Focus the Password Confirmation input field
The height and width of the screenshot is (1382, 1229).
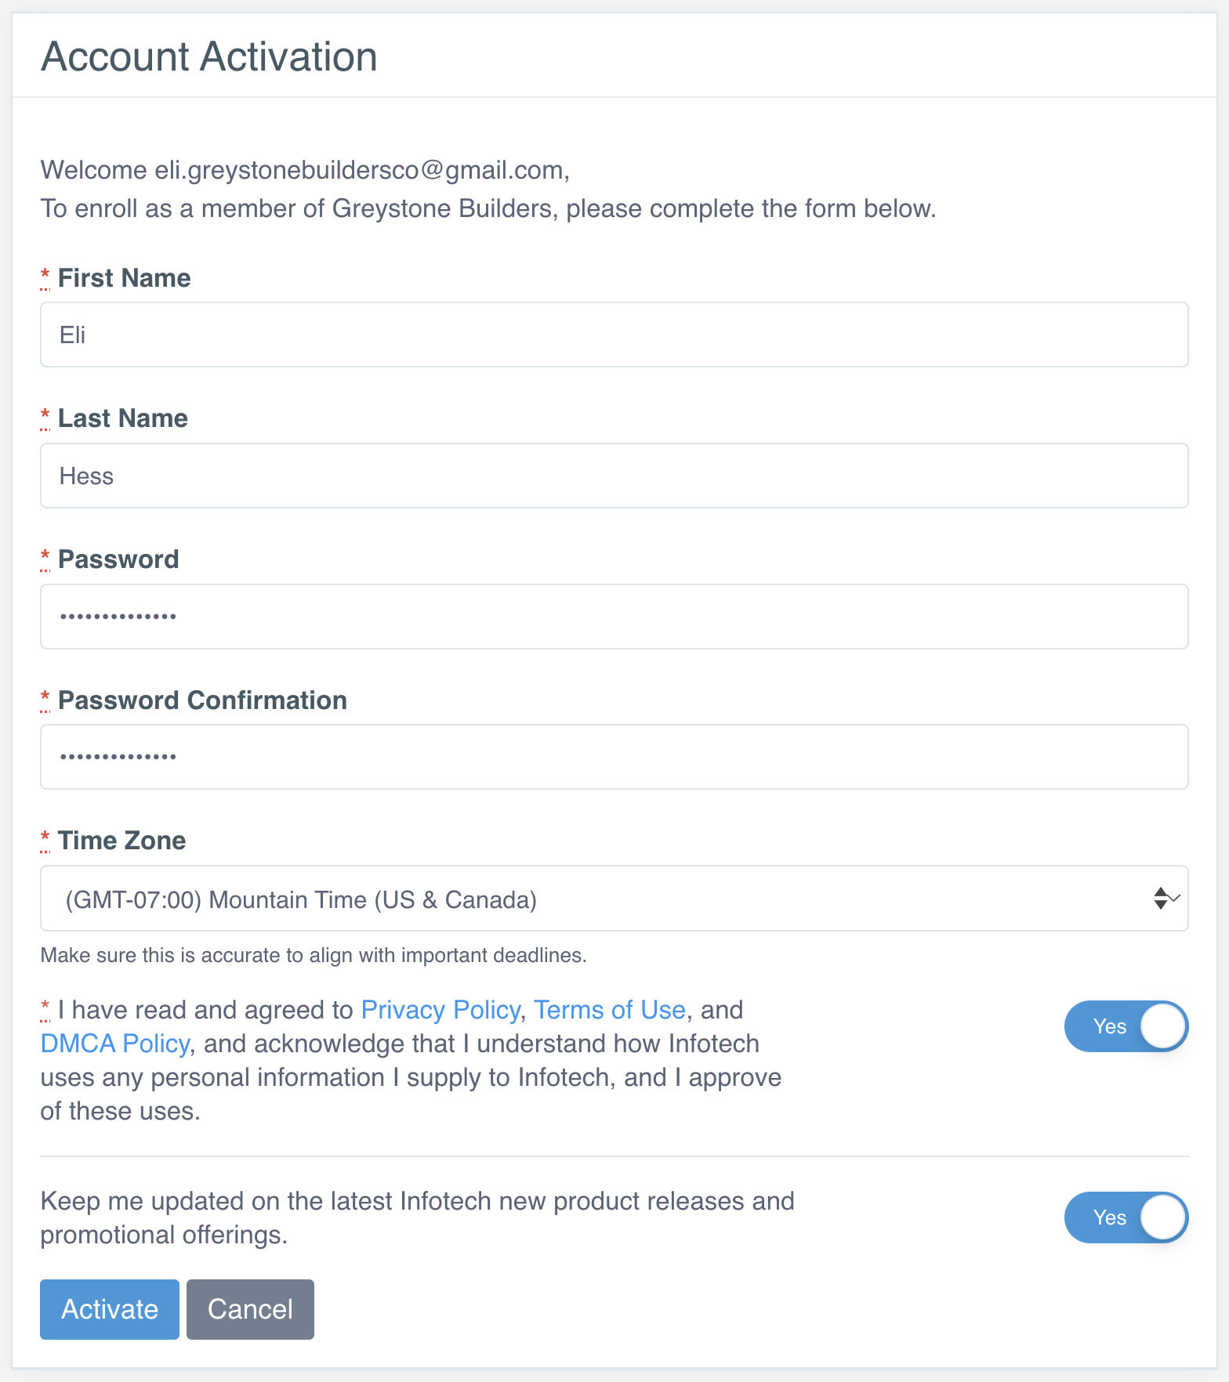[x=614, y=757]
